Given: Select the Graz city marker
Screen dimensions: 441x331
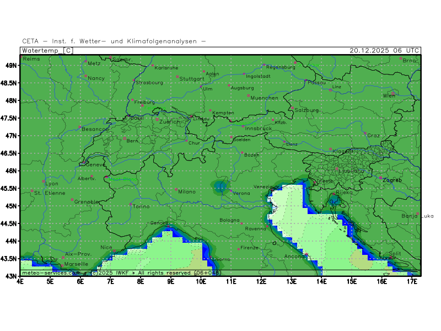Looking at the screenshot, I should (x=365, y=133).
